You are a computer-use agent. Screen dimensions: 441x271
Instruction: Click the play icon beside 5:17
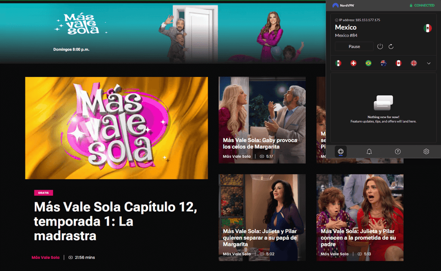(262, 156)
